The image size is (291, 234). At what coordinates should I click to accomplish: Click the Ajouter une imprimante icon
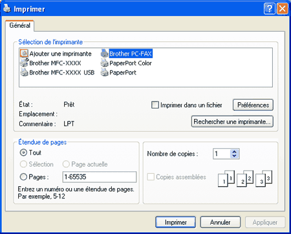click(x=24, y=53)
